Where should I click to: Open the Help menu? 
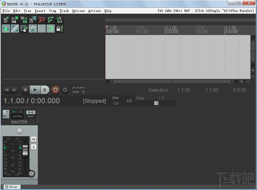[x=108, y=11]
